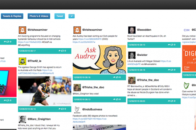Open wictor's profile avatar
Screen dimensions: 196x130
(132, 55)
